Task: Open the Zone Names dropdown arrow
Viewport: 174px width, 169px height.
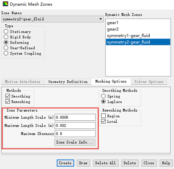Action: (x=100, y=19)
